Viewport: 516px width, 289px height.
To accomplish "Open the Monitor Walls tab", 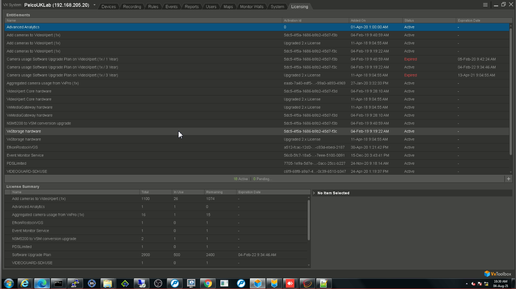I will pos(251,6).
